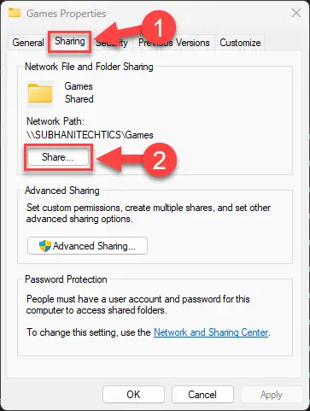Open Advanced Sharing settings
310x411 pixels.
87,245
